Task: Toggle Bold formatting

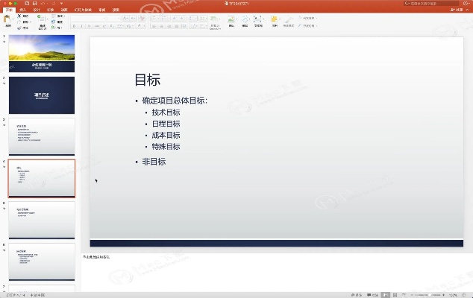Action: 75,25
